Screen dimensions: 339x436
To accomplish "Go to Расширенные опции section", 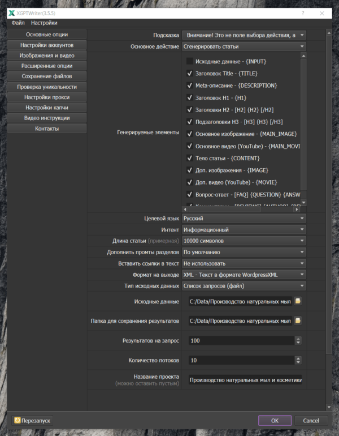I will pos(47,66).
